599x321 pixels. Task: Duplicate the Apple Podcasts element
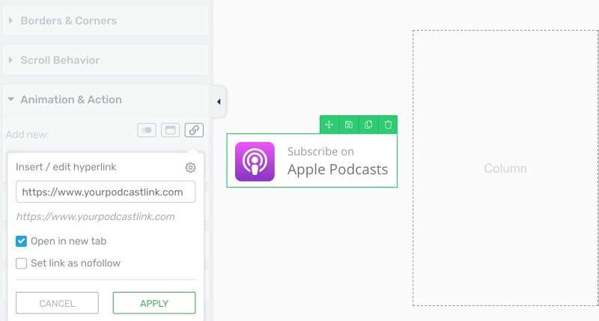point(368,125)
